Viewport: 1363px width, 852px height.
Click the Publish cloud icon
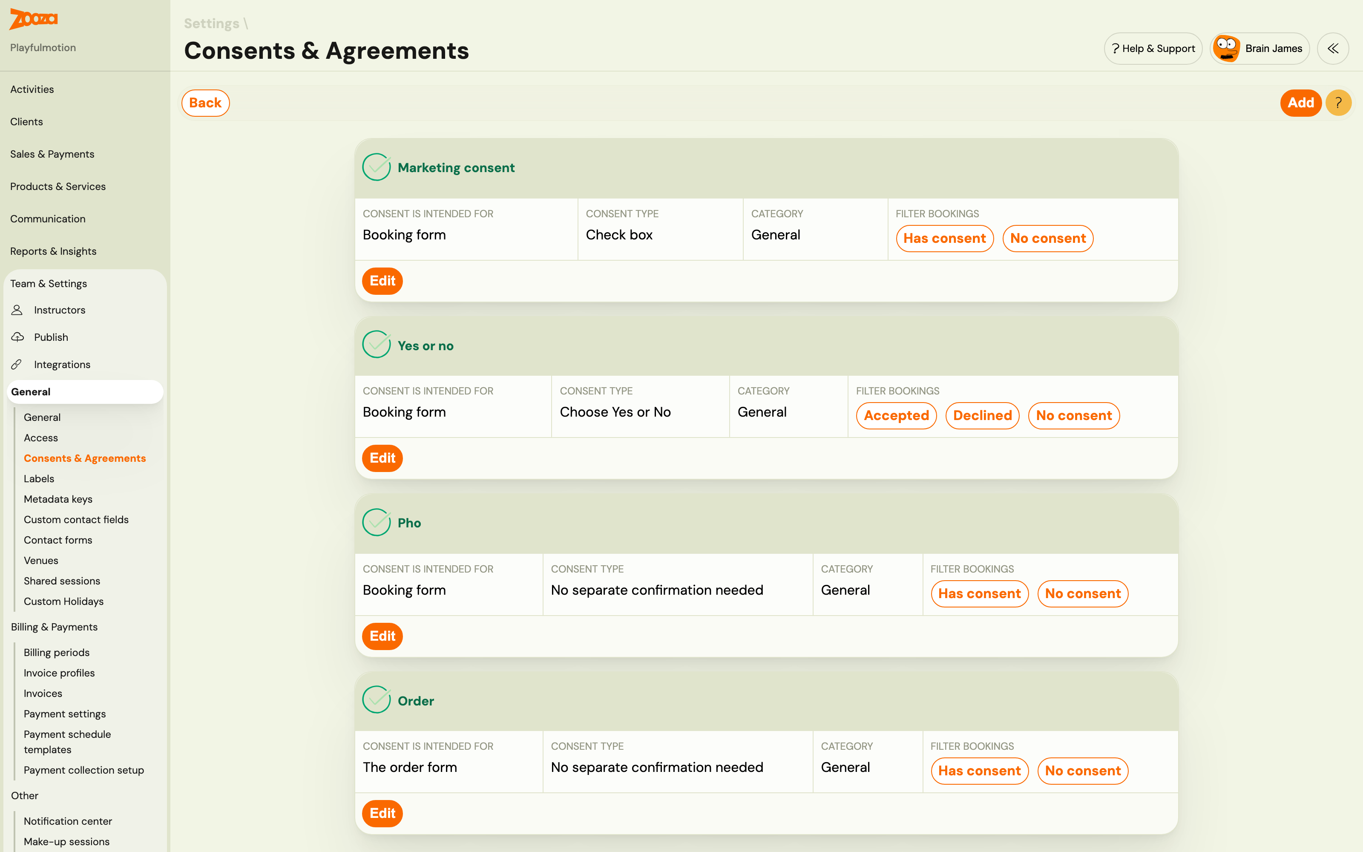point(17,337)
